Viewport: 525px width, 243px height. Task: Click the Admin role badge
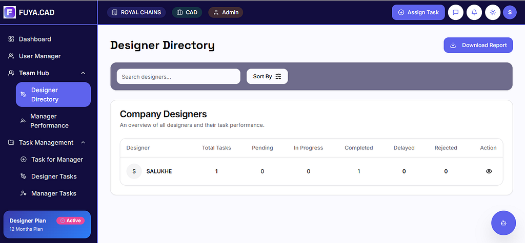point(226,12)
